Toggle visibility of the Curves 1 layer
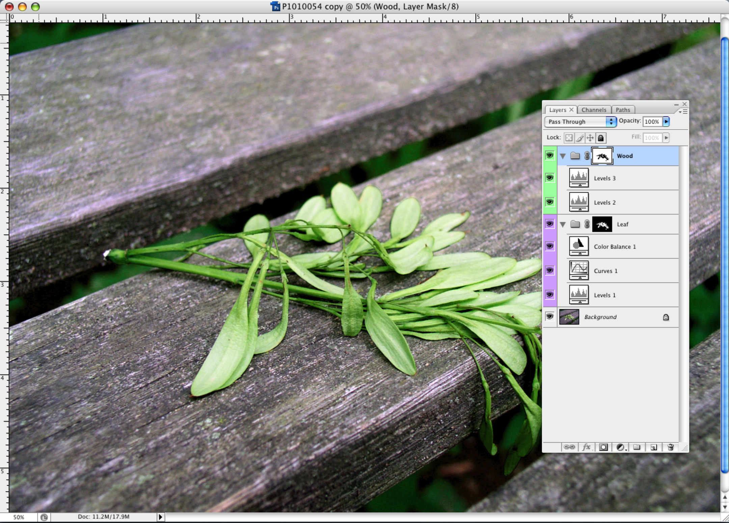729x523 pixels. (549, 270)
